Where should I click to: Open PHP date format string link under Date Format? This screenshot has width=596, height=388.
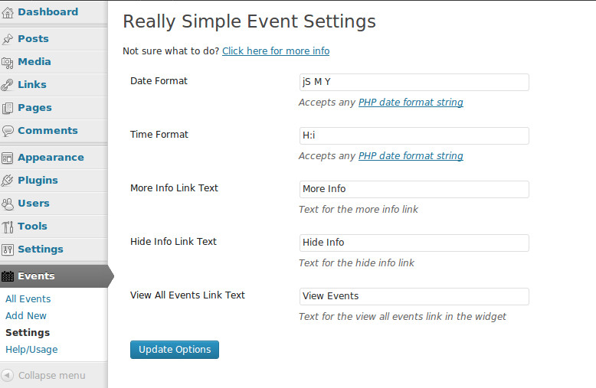coord(411,103)
